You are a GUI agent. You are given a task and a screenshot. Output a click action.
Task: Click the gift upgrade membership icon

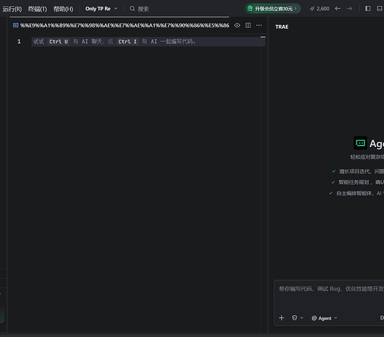250,8
